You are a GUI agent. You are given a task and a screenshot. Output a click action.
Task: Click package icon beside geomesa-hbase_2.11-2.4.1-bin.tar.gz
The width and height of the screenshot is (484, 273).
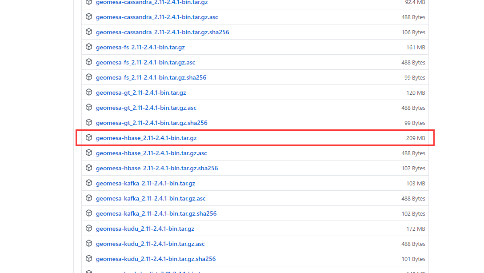89,138
